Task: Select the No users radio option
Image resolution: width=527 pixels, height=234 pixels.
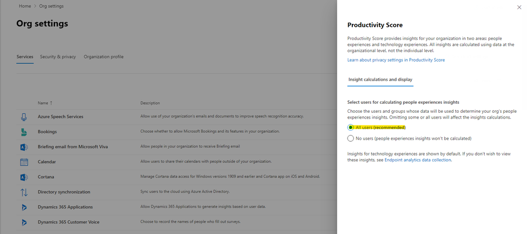Action: pos(351,138)
